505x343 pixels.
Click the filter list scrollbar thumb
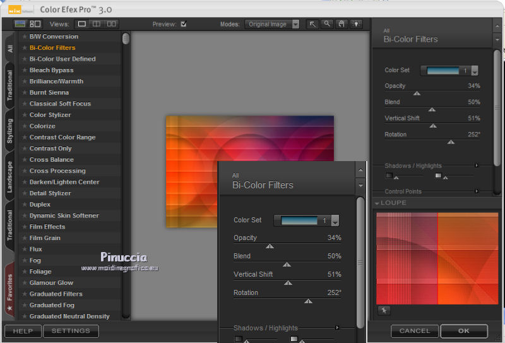(x=126, y=39)
